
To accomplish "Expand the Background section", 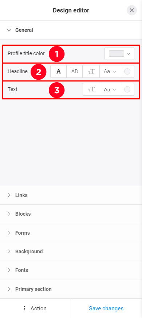I will click(71, 251).
